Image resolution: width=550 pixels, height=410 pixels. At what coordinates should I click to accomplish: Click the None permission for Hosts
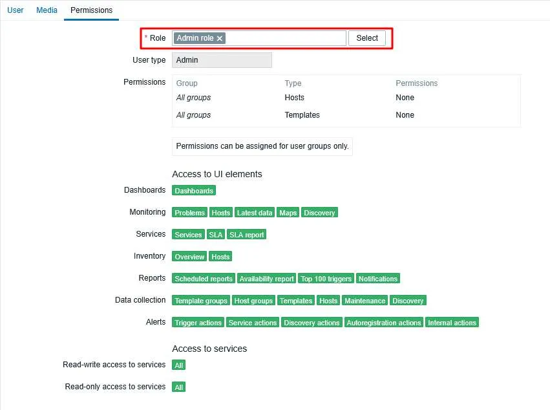(x=405, y=98)
